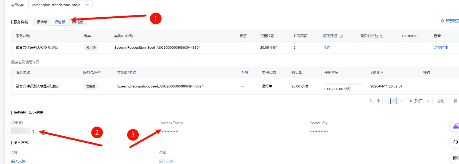
Task: Click the 服务开通 help question-mark icon
Action: pyautogui.click(x=341, y=36)
